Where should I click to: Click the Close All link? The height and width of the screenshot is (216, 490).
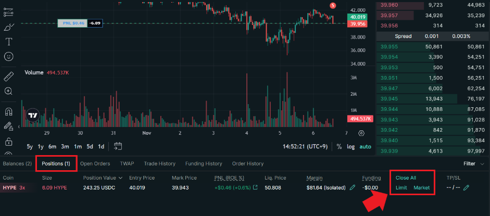tap(406, 177)
